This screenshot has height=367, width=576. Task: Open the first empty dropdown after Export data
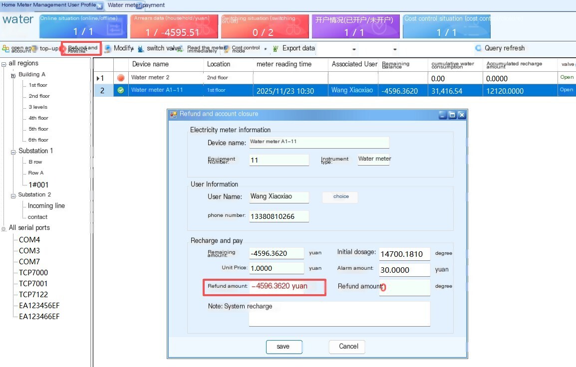[354, 49]
